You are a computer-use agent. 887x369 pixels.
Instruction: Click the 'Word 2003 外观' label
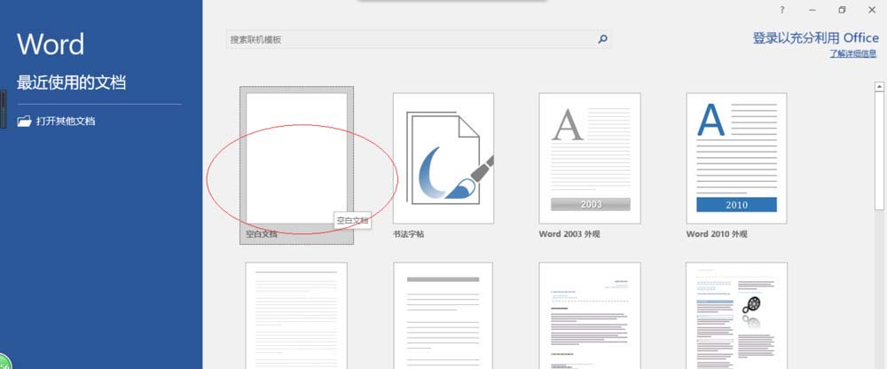(569, 234)
